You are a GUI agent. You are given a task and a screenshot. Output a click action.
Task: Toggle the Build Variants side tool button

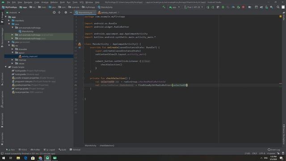tap(2, 120)
